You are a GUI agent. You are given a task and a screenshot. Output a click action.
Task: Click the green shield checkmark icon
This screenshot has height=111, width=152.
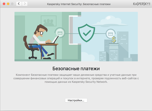point(86,33)
